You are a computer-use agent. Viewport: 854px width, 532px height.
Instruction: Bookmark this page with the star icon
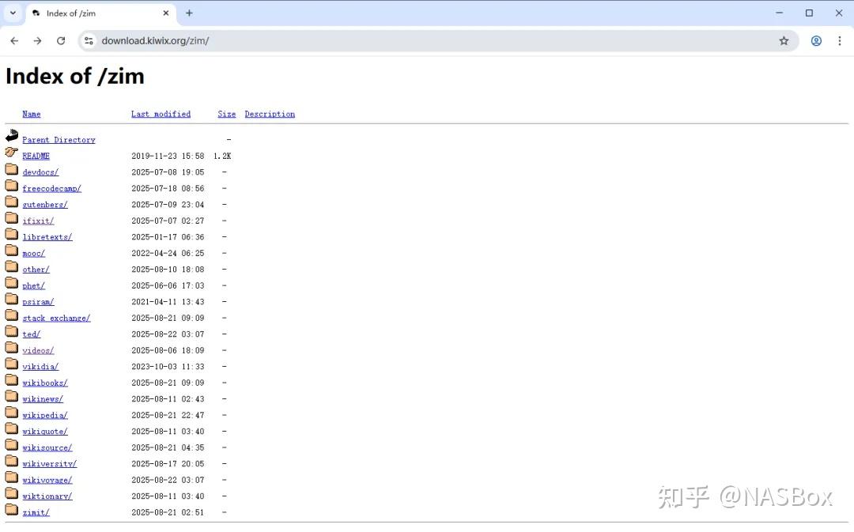tap(784, 41)
